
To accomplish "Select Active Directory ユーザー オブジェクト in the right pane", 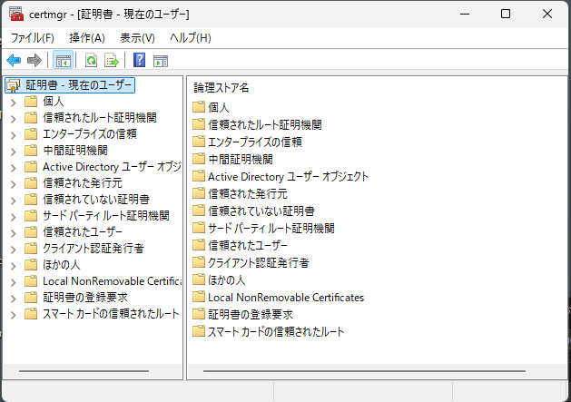I will 288,176.
